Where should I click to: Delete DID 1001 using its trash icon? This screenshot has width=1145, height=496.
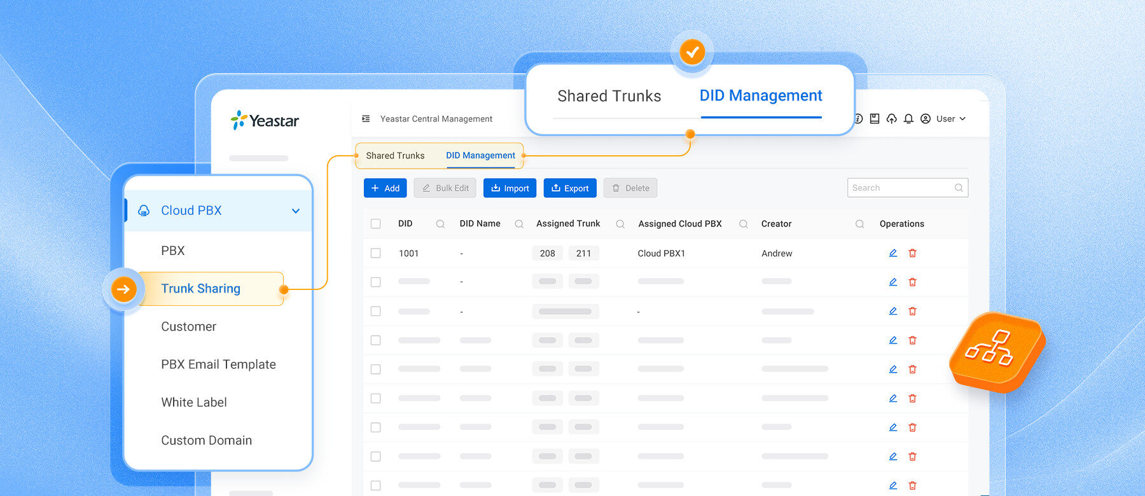[912, 253]
